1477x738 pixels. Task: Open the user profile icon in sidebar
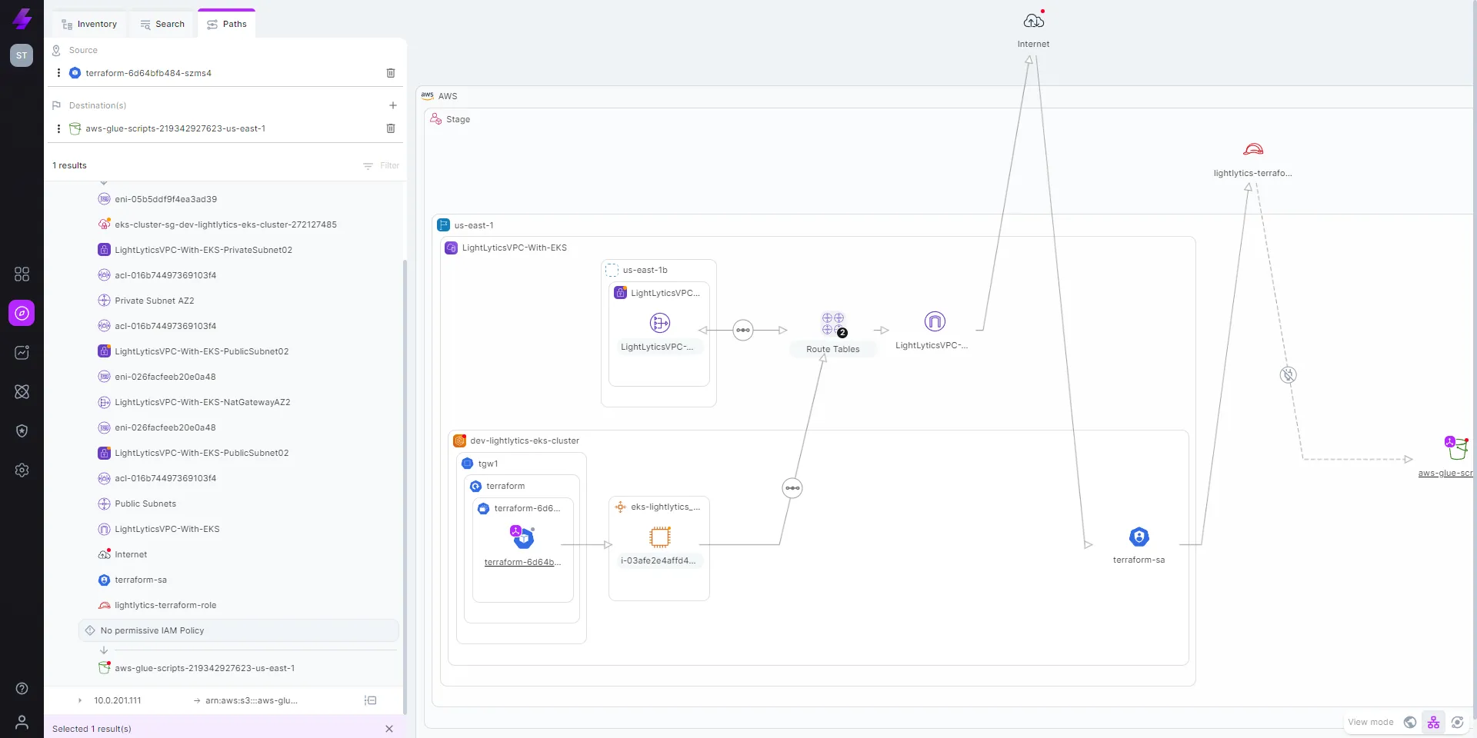tap(22, 722)
